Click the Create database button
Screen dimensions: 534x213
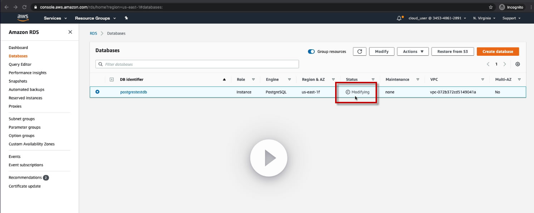click(x=498, y=51)
